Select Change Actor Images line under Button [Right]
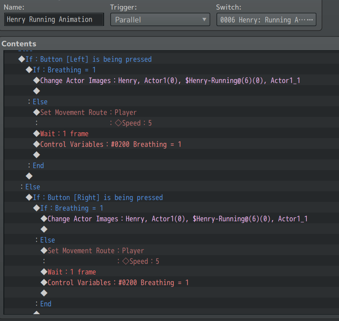The width and height of the screenshot is (339, 321). coord(172,219)
